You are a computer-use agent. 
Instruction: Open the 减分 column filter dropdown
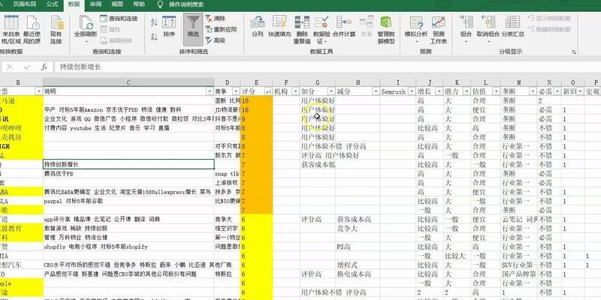[x=376, y=91]
